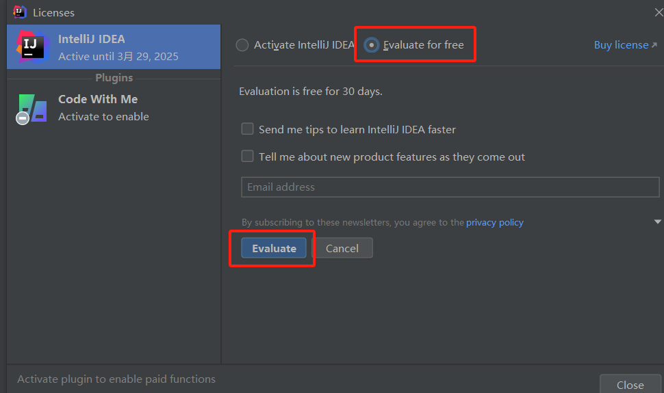The width and height of the screenshot is (664, 393).
Task: Click the Code With Me plugin icon
Action: pyautogui.click(x=31, y=109)
